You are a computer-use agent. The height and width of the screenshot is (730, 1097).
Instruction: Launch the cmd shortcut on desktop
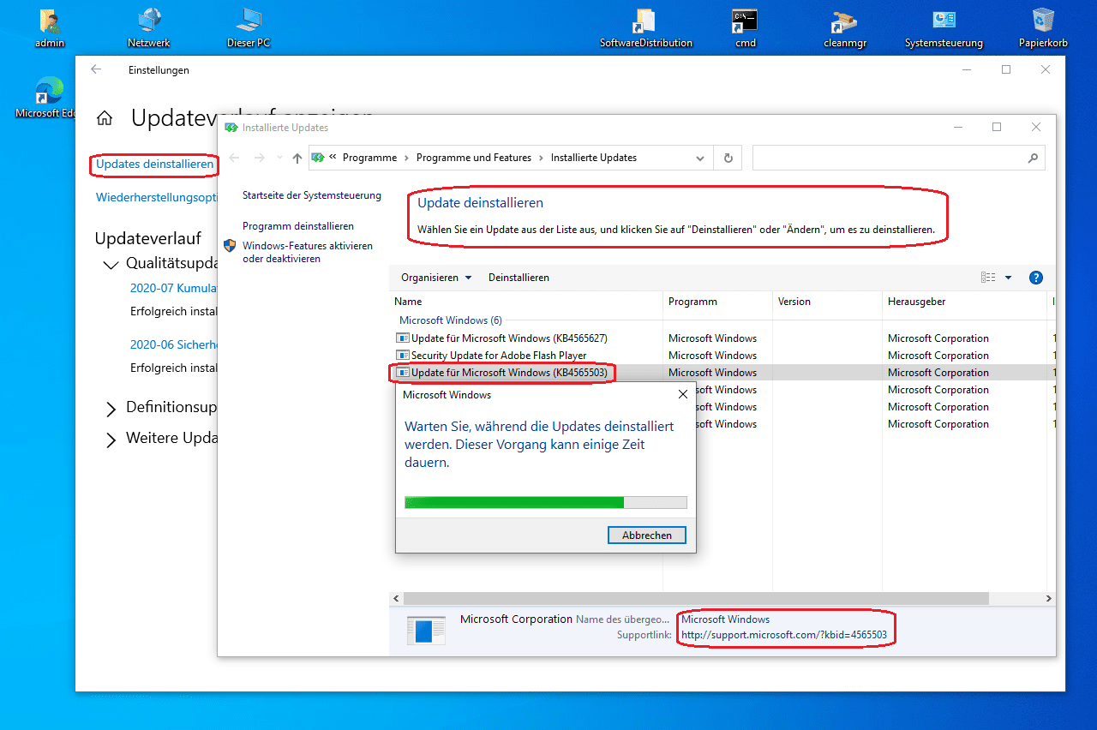click(x=745, y=28)
